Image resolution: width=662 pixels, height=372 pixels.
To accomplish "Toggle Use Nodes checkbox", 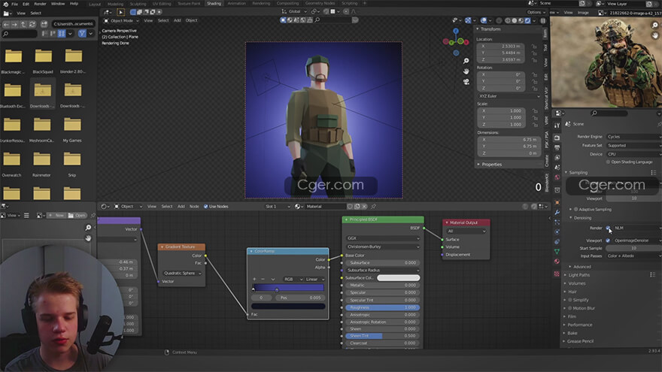I will pos(205,206).
